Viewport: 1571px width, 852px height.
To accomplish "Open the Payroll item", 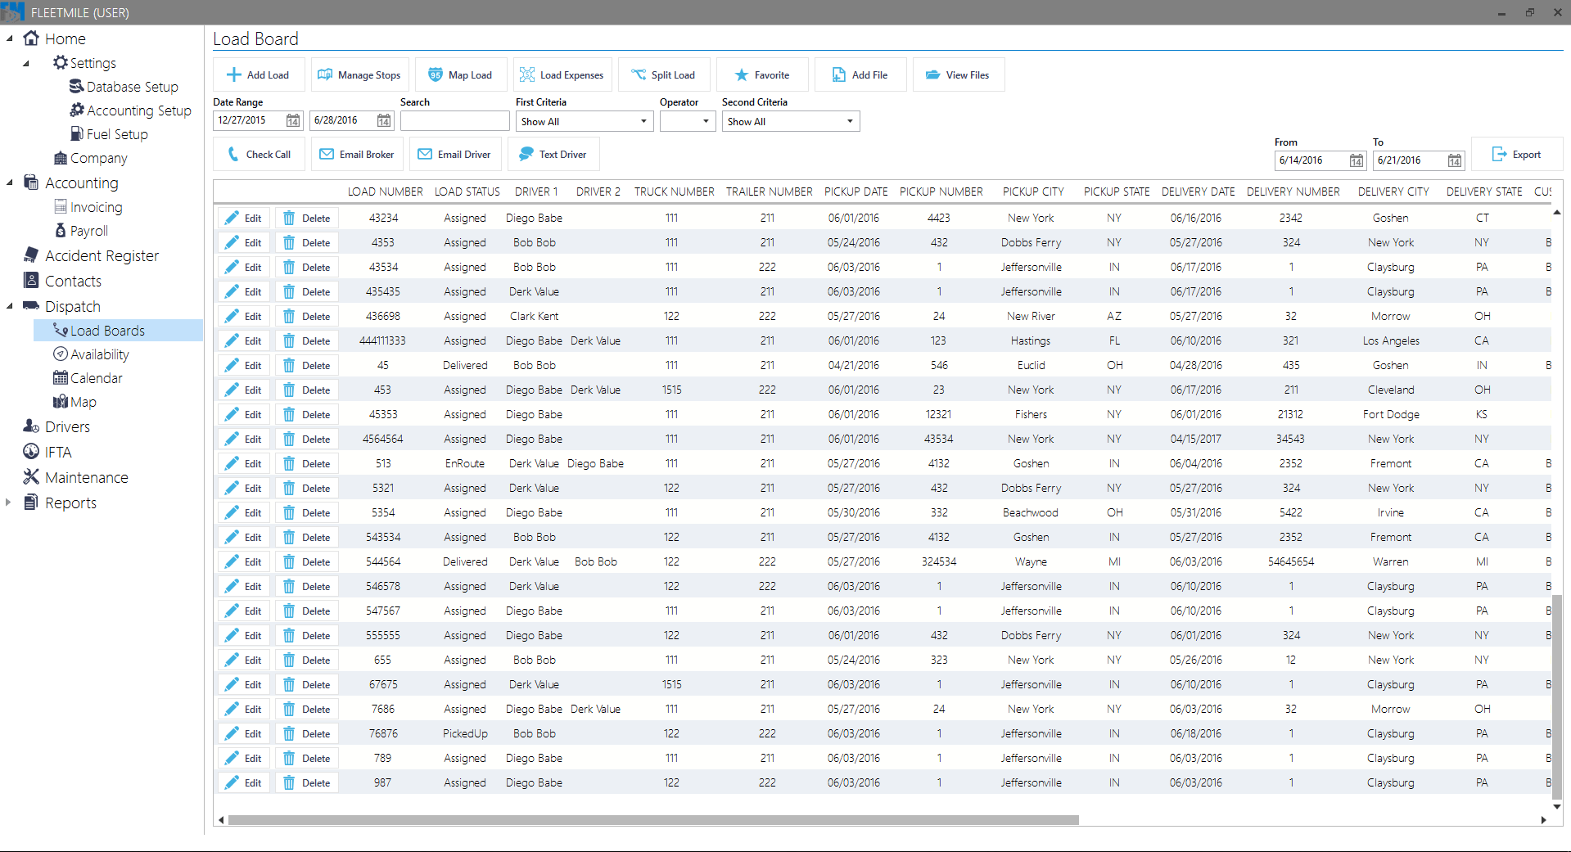I will point(80,231).
